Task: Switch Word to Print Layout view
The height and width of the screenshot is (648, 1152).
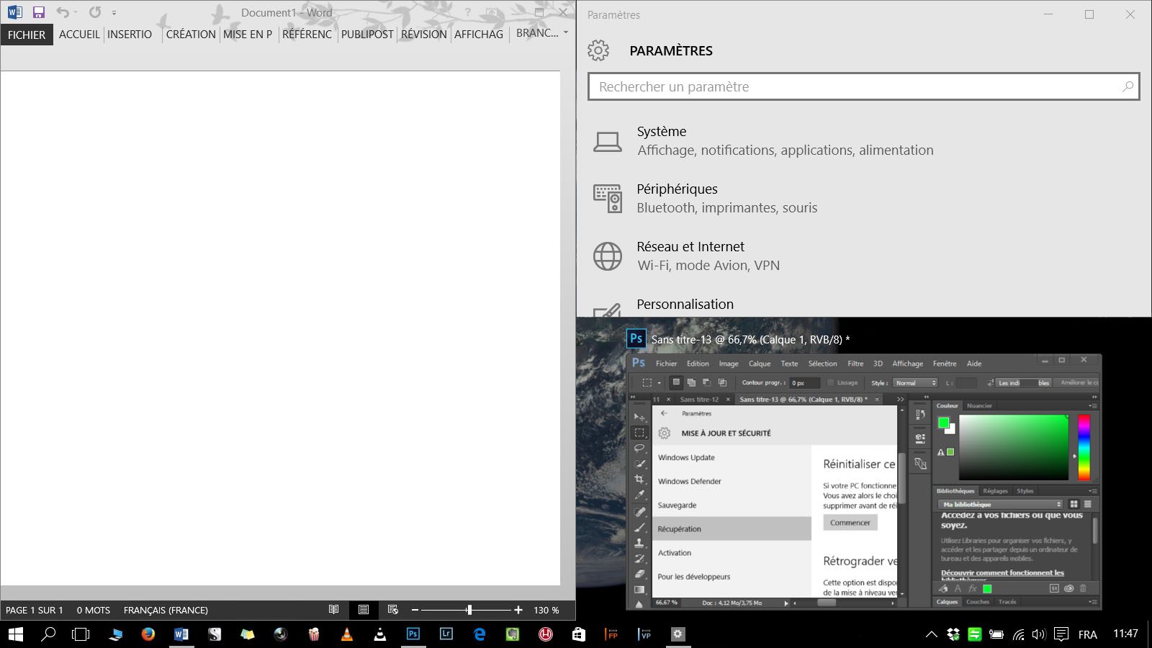Action: (x=364, y=610)
